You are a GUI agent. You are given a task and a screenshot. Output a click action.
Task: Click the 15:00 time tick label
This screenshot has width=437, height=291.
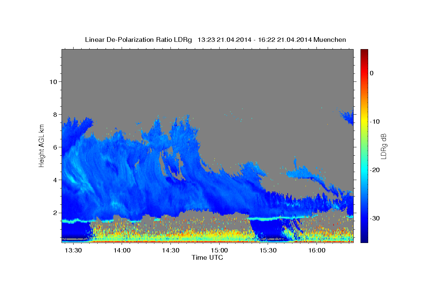click(220, 251)
